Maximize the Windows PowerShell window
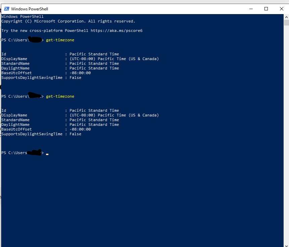289x247 pixels. [x=266, y=9]
